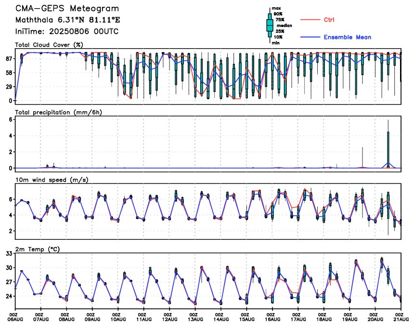Click the 6 tick on wind speed axis

tap(11, 199)
